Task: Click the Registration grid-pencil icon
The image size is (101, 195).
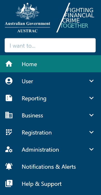Action: click(9, 132)
